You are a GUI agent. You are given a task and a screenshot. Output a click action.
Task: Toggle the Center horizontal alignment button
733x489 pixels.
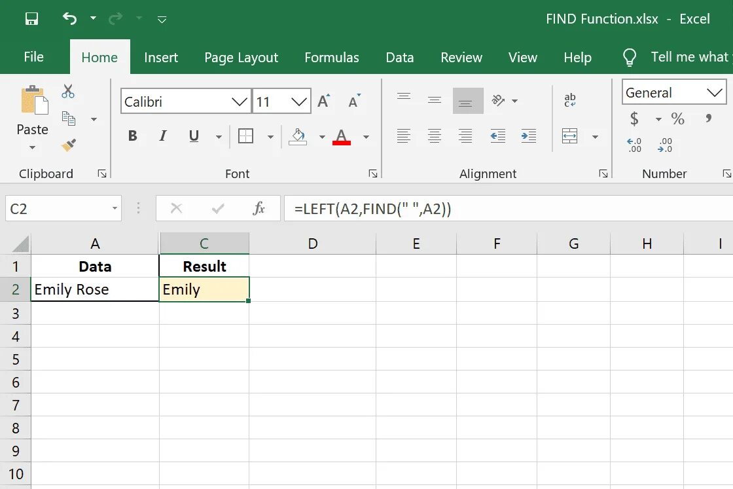click(x=435, y=136)
